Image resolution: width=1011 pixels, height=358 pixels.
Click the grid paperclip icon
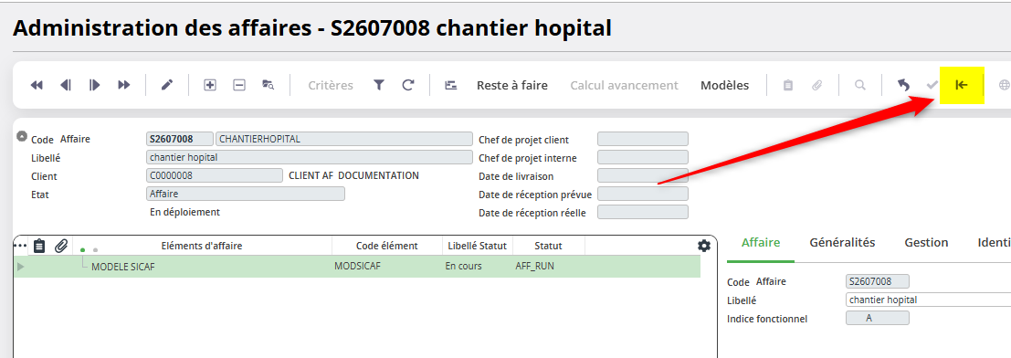(61, 246)
